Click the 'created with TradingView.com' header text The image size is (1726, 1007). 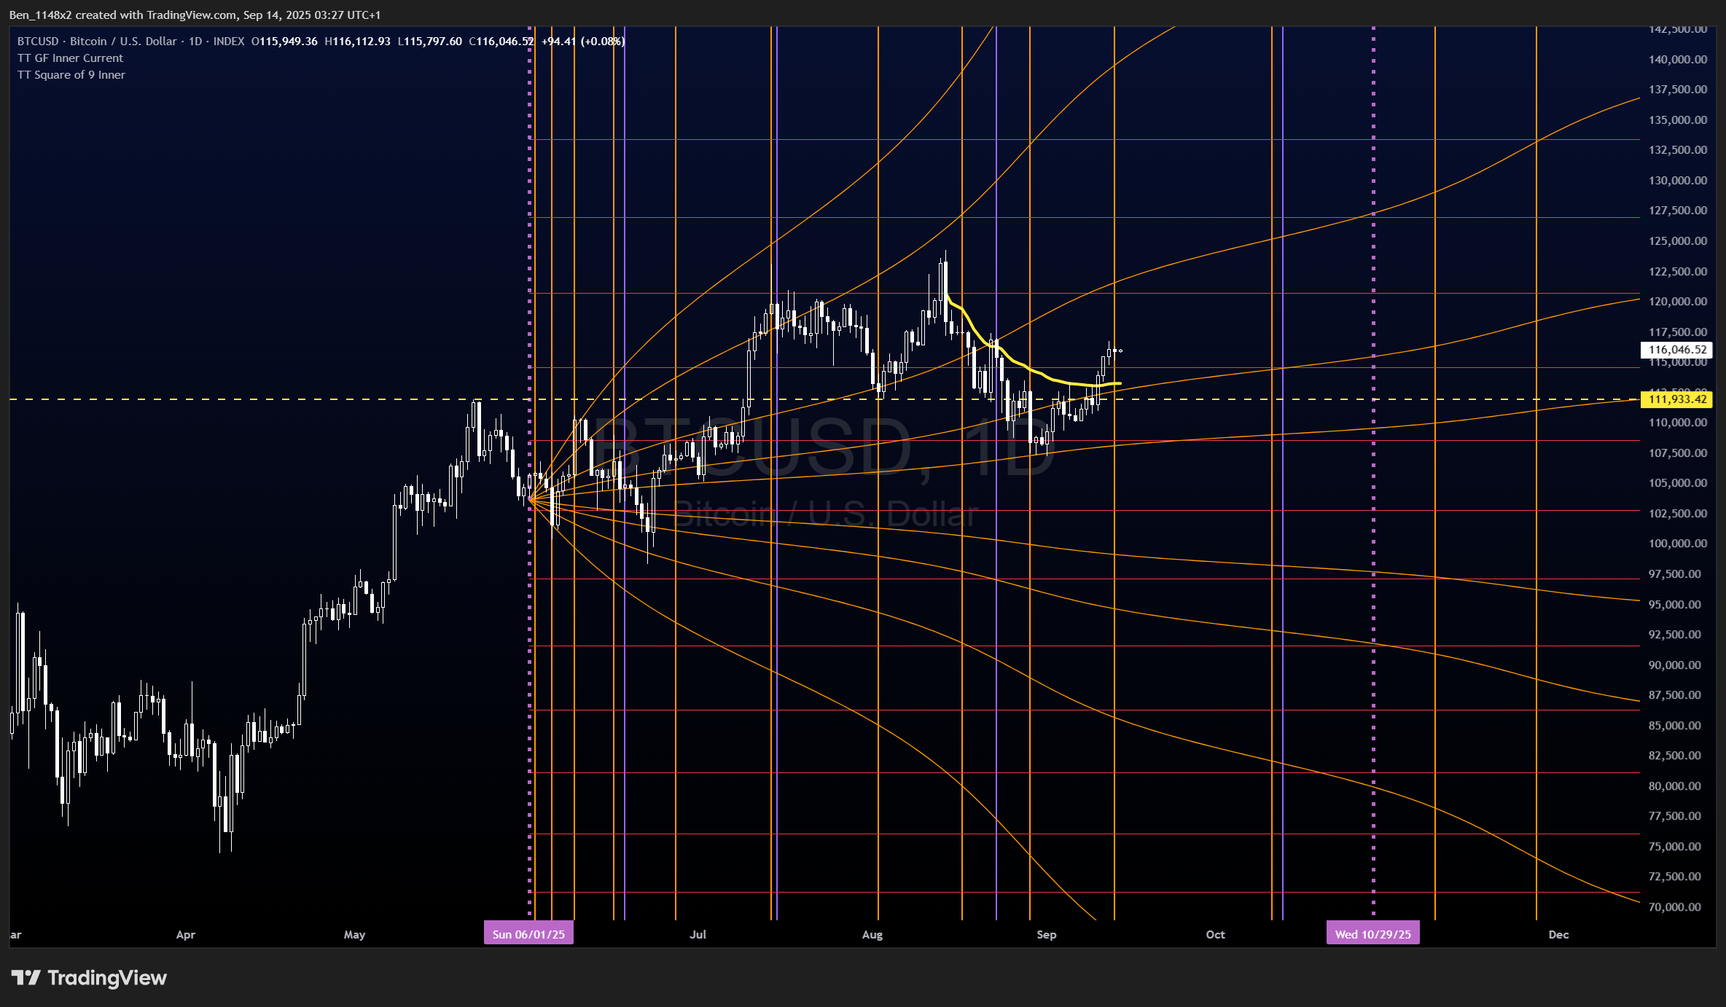(x=155, y=15)
